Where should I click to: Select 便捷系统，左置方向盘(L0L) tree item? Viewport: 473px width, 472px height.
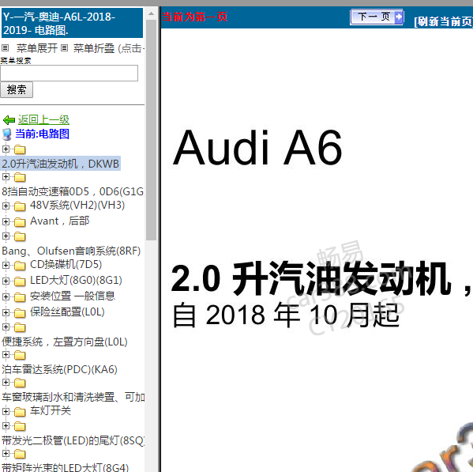[65, 342]
